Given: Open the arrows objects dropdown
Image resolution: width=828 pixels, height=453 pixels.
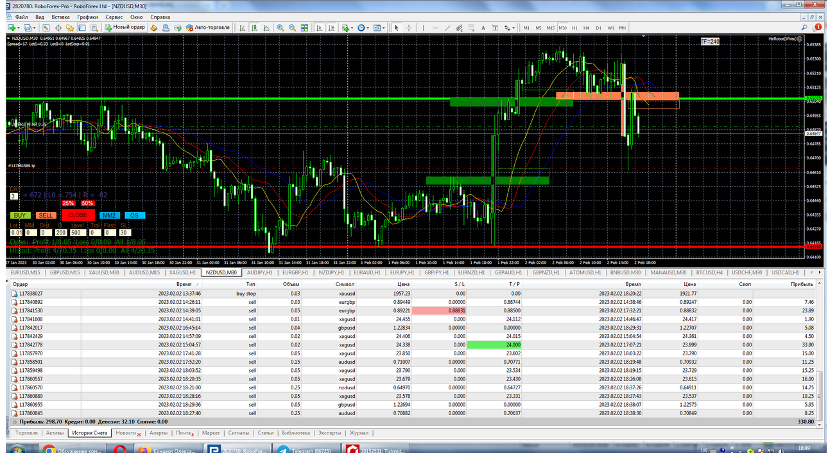Looking at the screenshot, I should click(510, 28).
